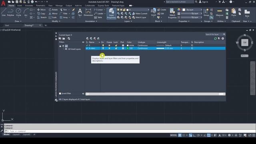This screenshot has height=144, width=256.
Task: Expand the Properties panel dropdown
Action: click(x=184, y=21)
